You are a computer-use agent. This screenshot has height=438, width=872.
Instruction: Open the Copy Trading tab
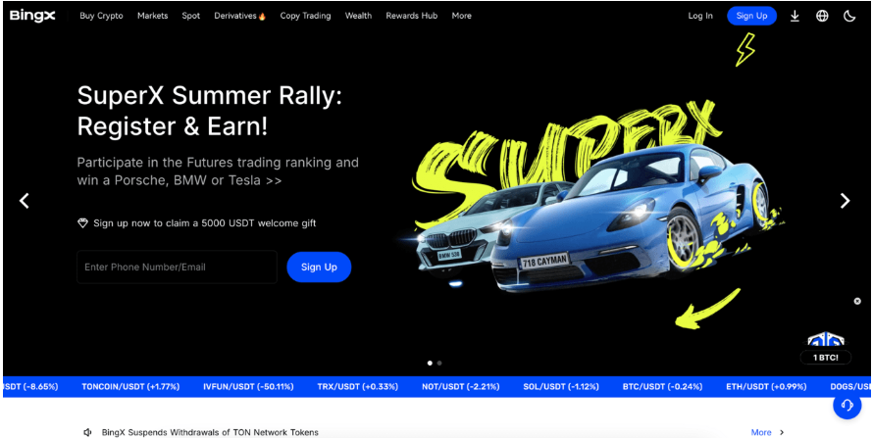305,16
